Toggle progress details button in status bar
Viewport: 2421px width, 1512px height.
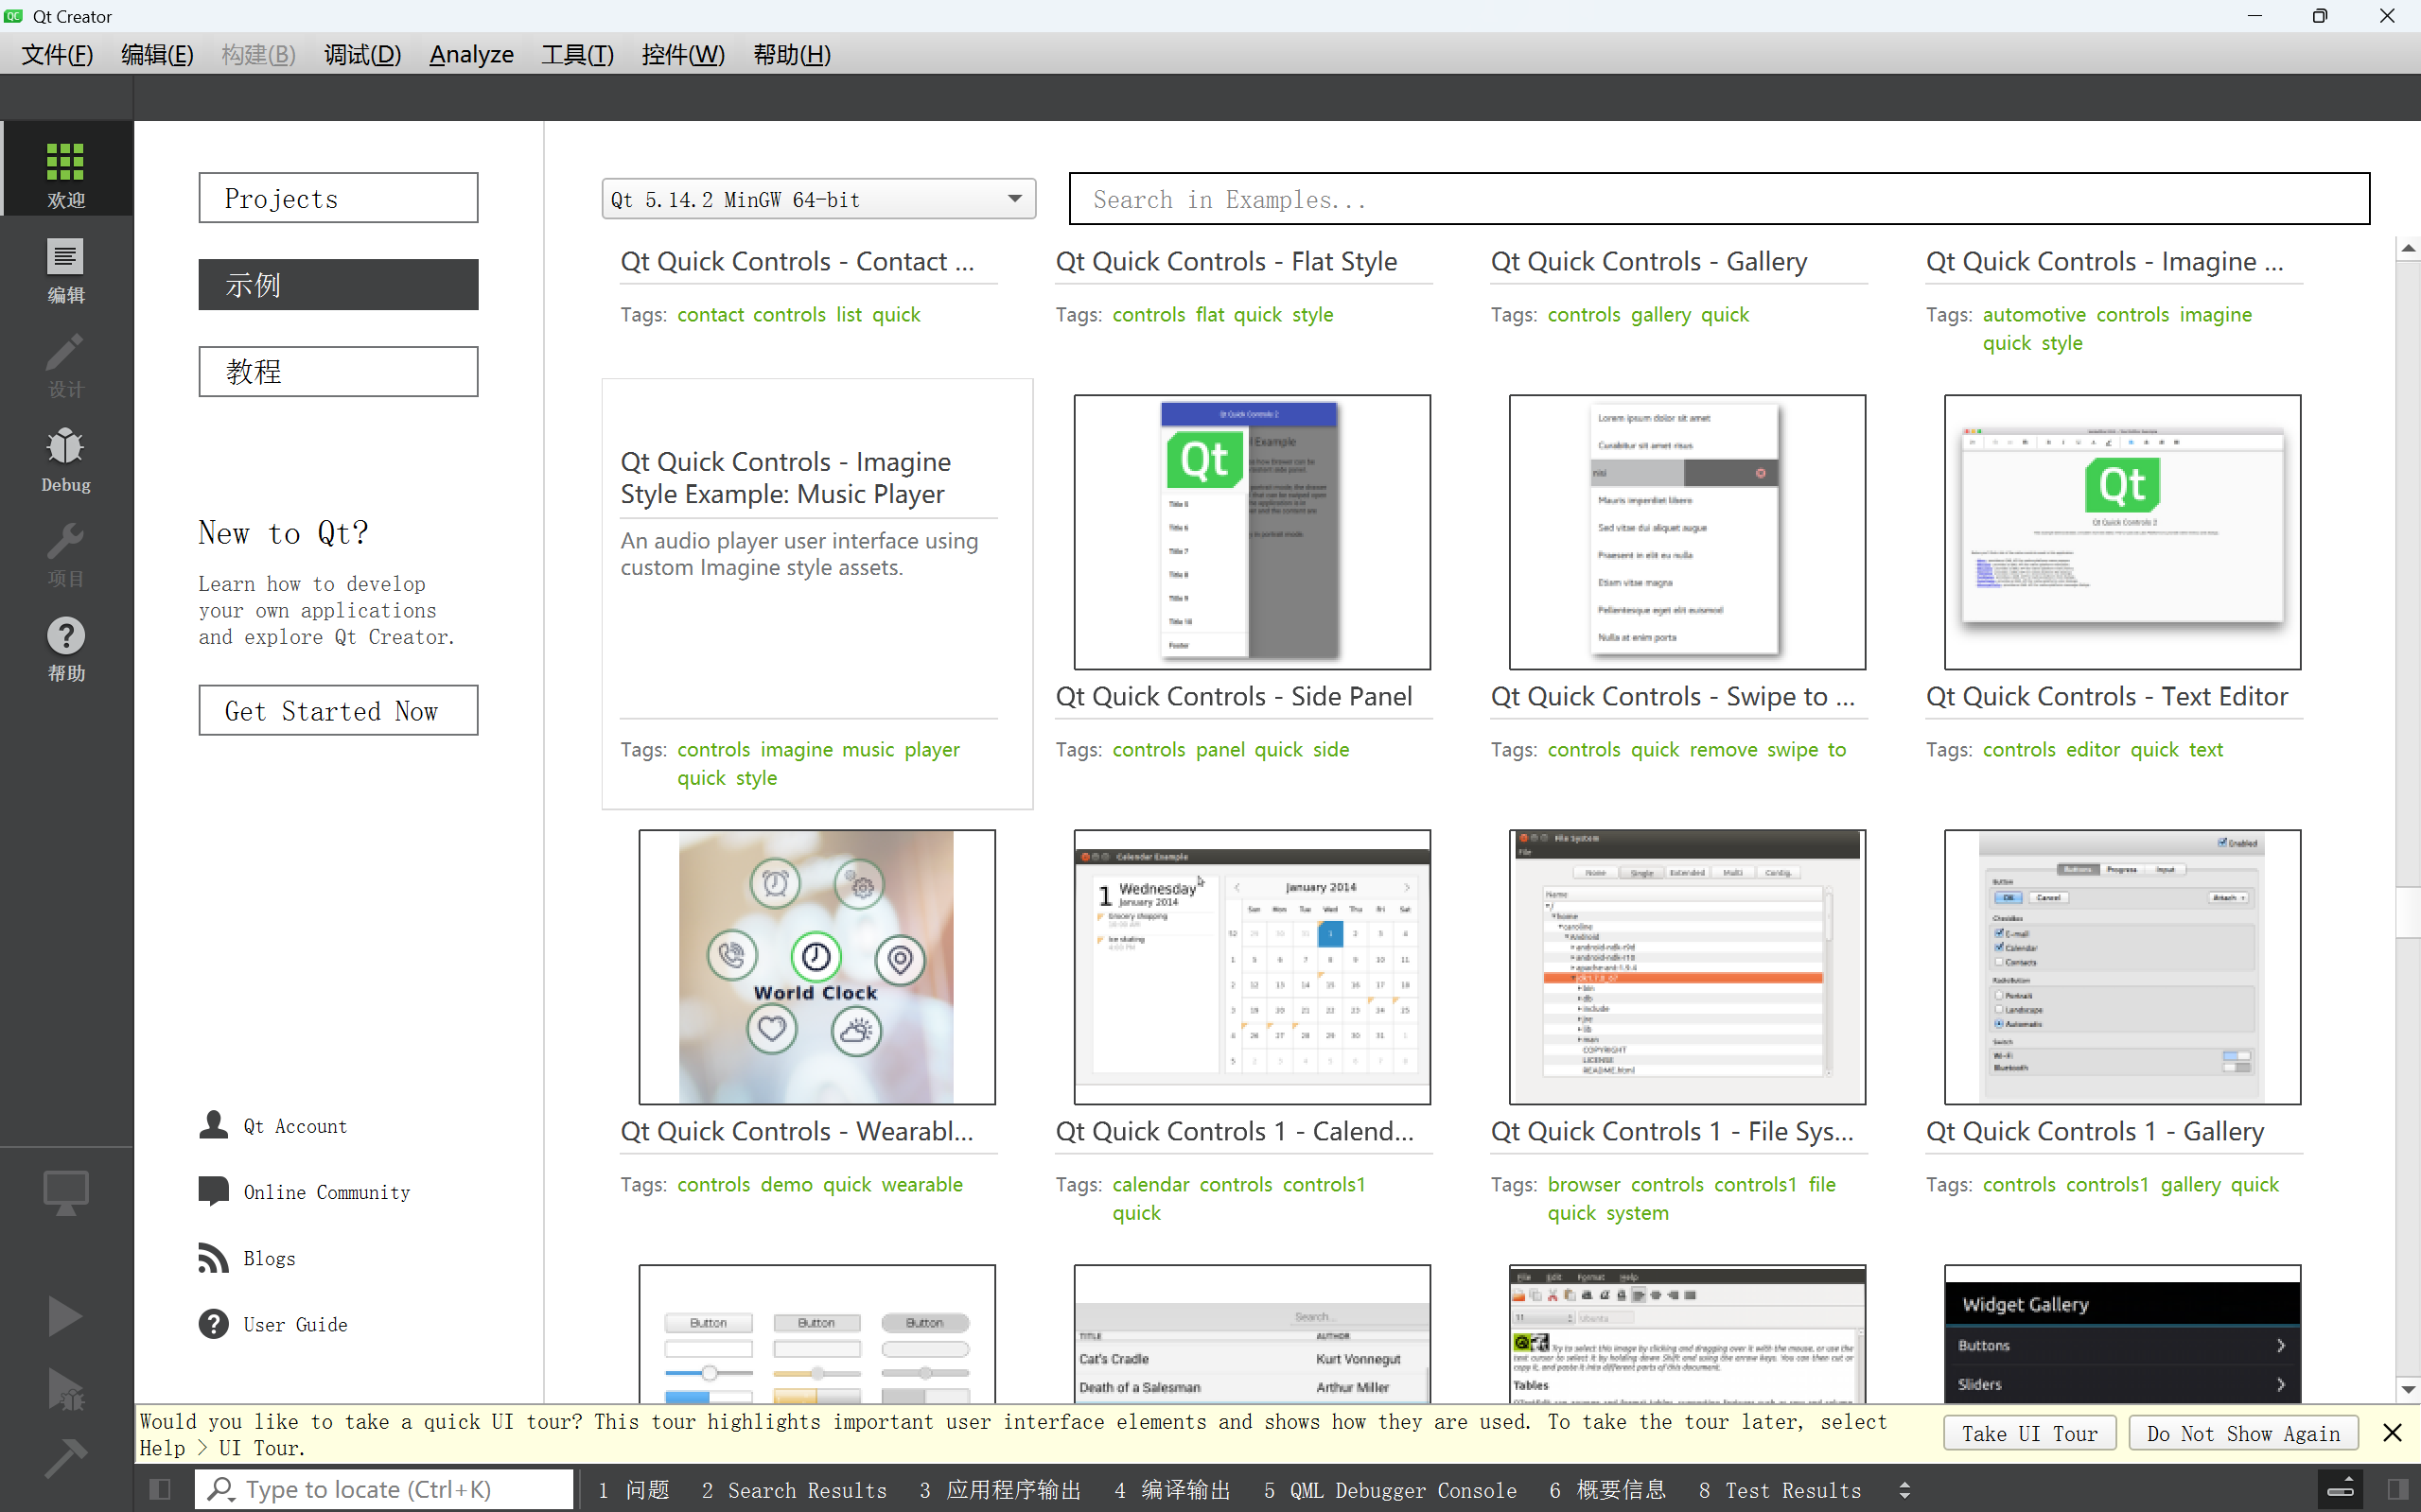(x=2341, y=1489)
